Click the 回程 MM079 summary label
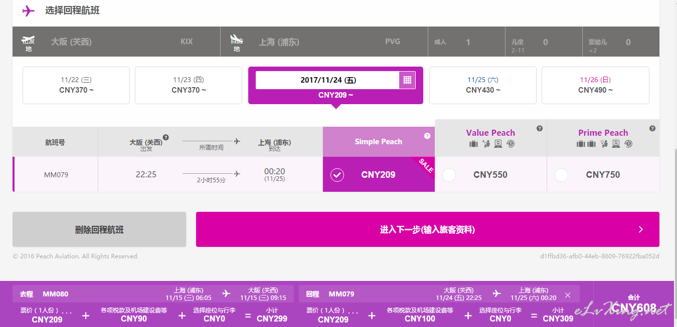The width and height of the screenshot is (677, 327). pyautogui.click(x=330, y=294)
